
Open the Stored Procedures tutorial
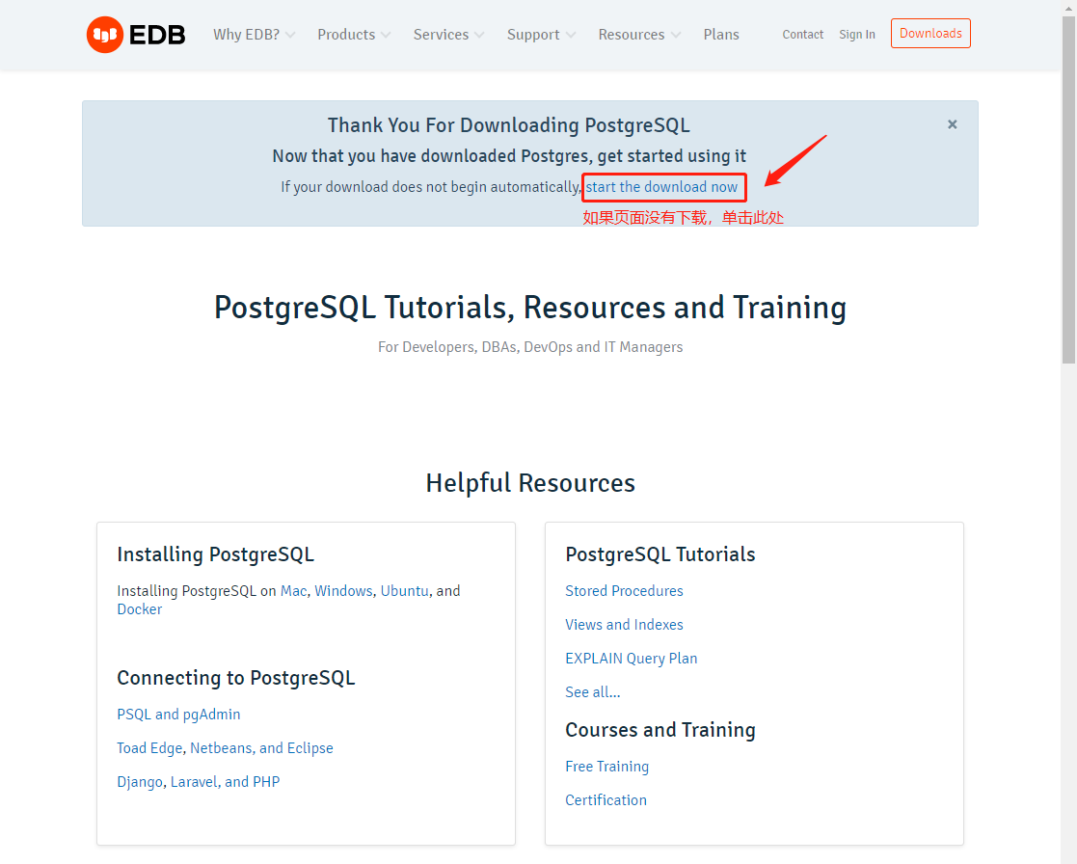(624, 590)
